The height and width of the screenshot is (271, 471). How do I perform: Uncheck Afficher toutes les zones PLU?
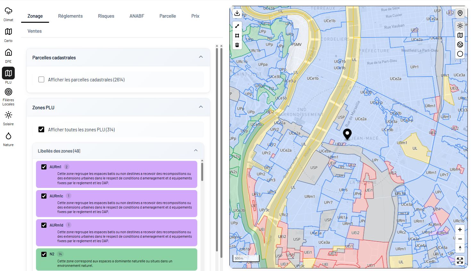point(41,129)
